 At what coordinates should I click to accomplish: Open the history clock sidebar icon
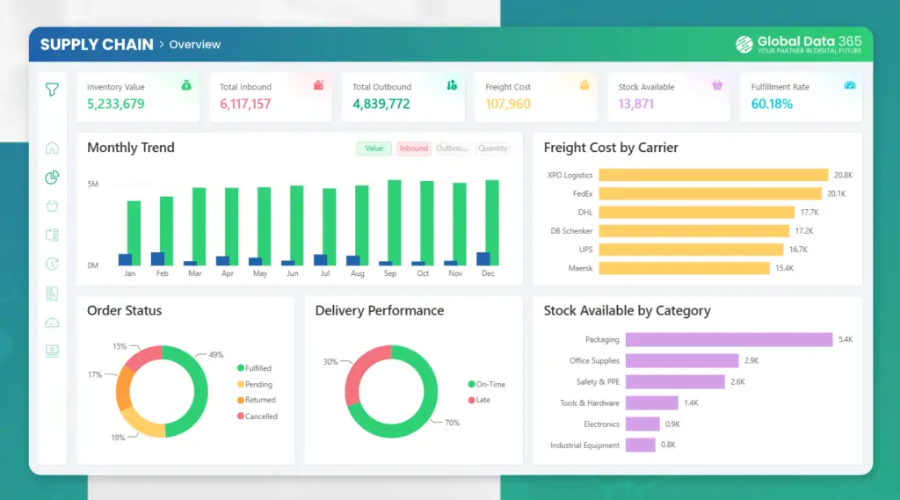52,264
